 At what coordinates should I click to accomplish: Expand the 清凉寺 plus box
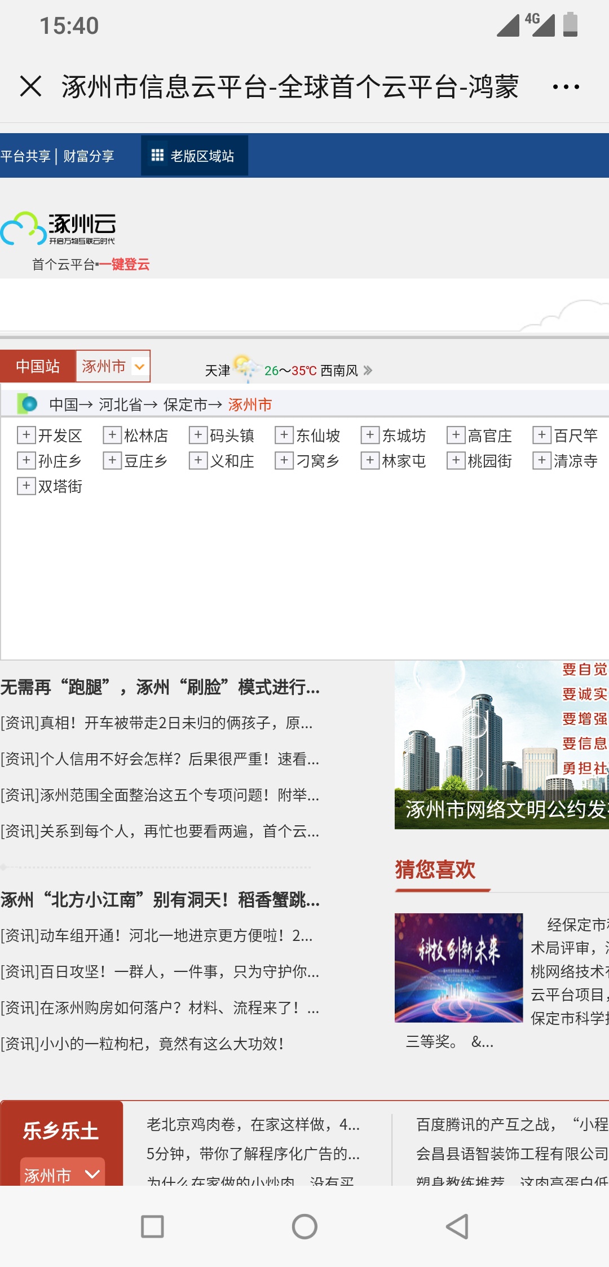click(x=542, y=460)
